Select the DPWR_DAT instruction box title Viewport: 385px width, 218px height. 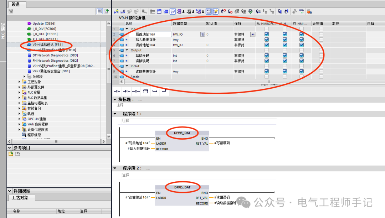pyautogui.click(x=182, y=133)
